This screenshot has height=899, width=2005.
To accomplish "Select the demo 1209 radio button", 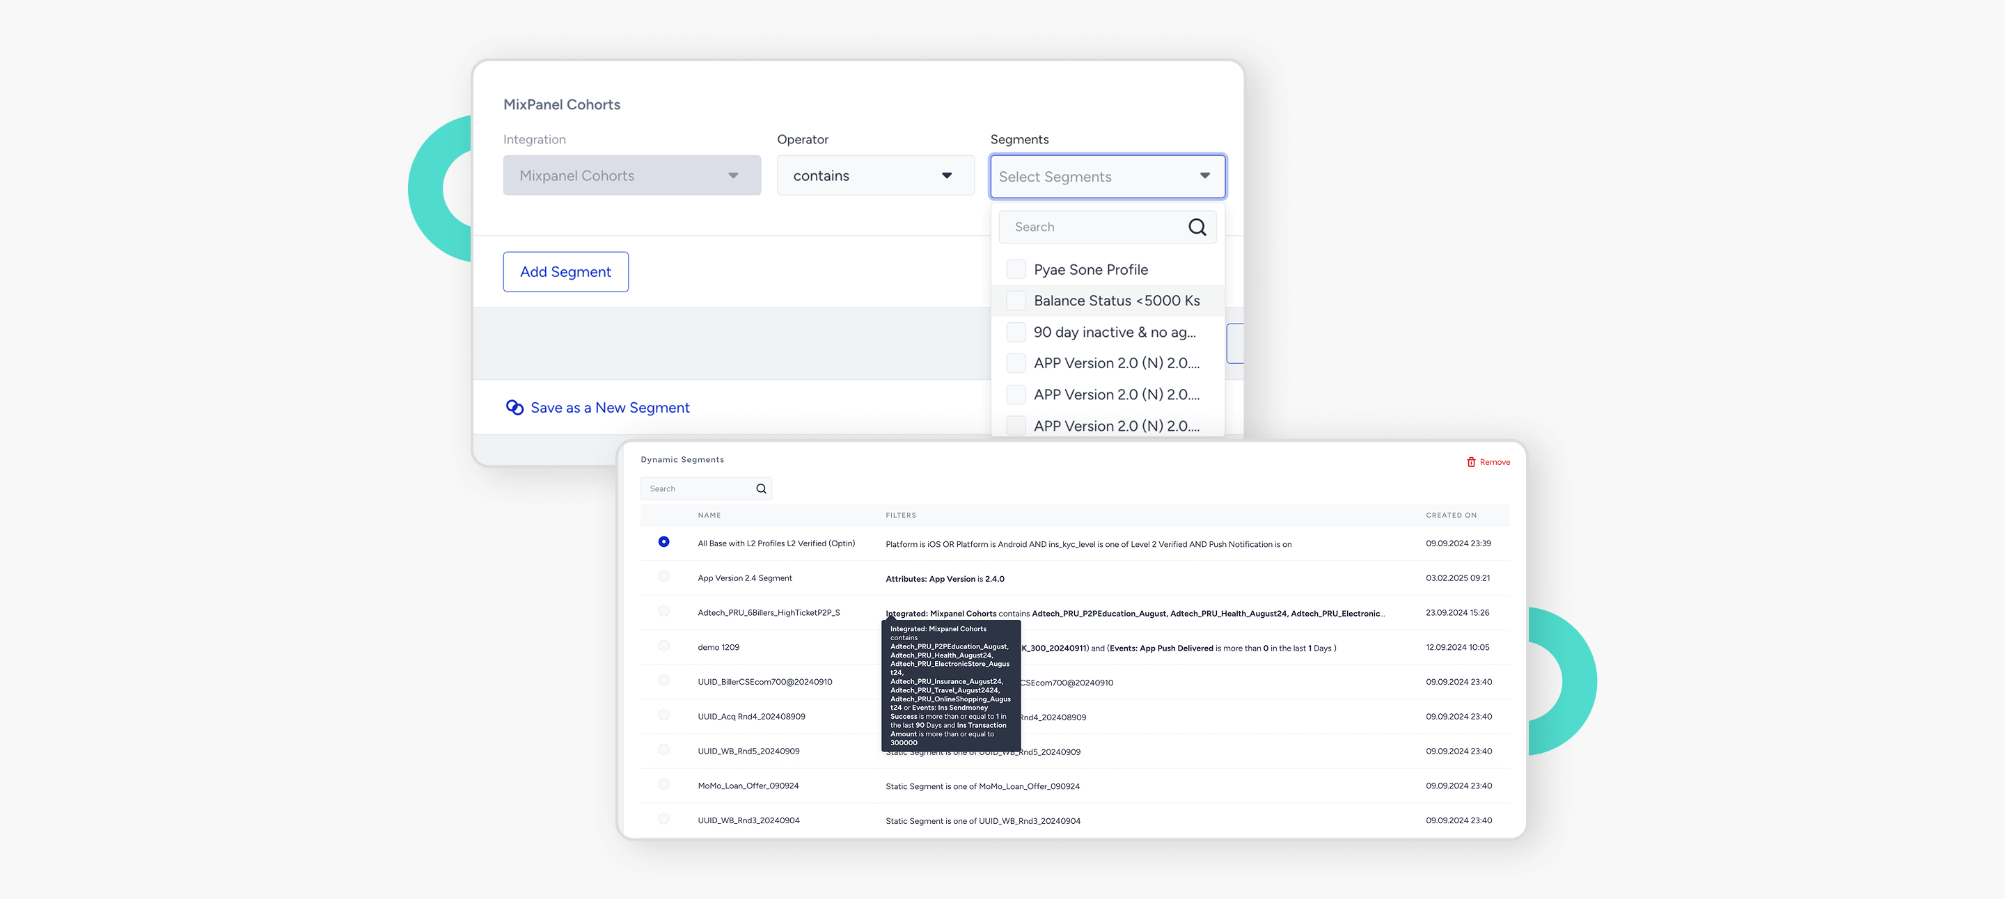I will click(x=663, y=646).
